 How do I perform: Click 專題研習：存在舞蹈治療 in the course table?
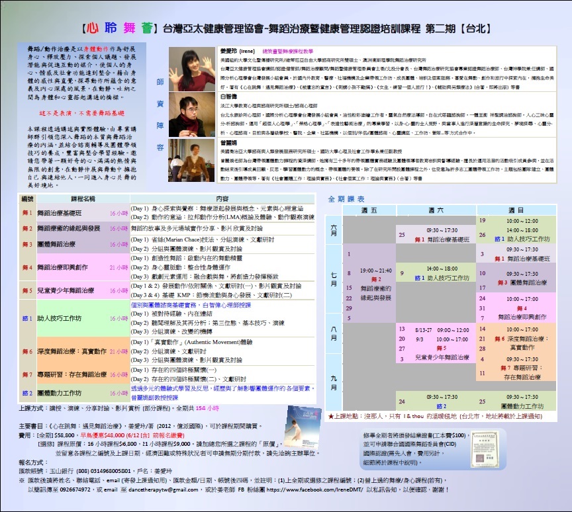click(x=72, y=374)
